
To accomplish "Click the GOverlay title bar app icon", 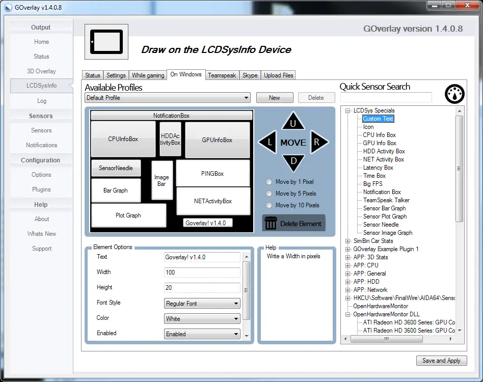I will tap(8, 7).
